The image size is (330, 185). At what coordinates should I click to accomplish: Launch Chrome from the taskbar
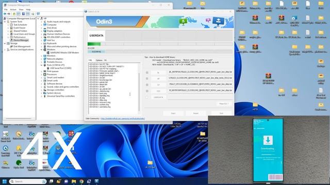[81, 181]
